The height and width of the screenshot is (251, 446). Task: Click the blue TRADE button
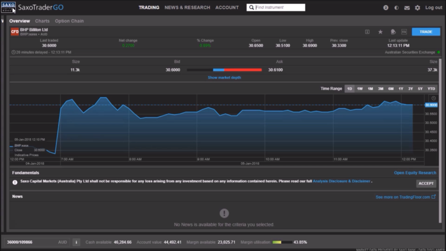coord(426,32)
